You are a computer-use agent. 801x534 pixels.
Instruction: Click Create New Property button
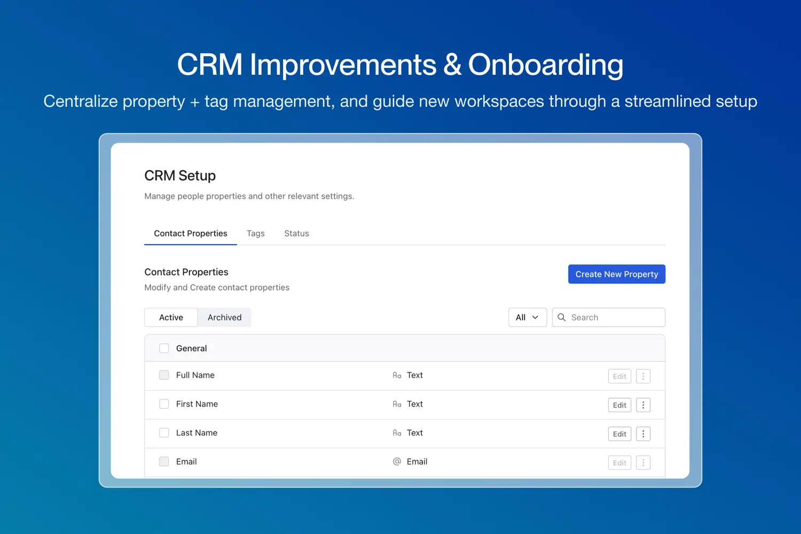(616, 274)
